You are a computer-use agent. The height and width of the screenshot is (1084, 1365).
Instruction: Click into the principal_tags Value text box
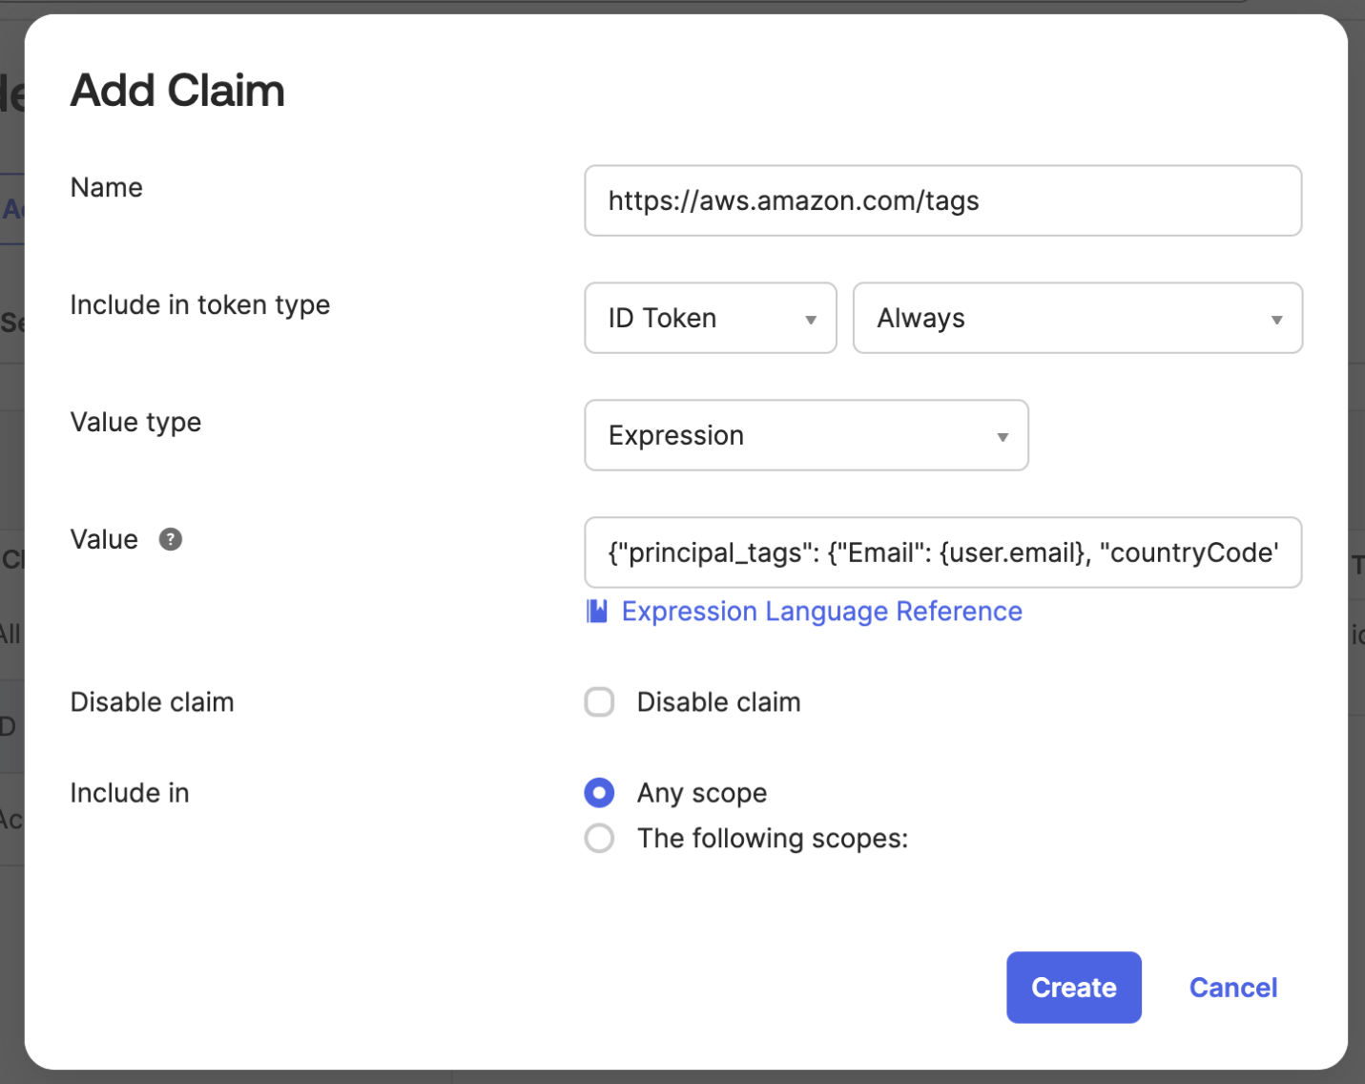[x=942, y=553]
